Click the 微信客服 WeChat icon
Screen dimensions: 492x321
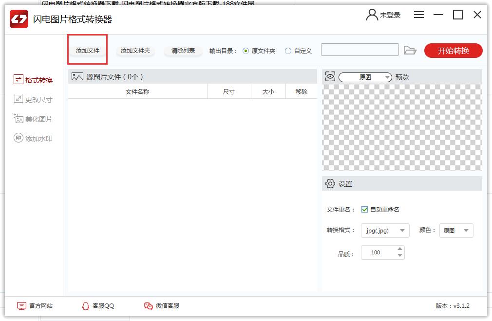pos(148,306)
